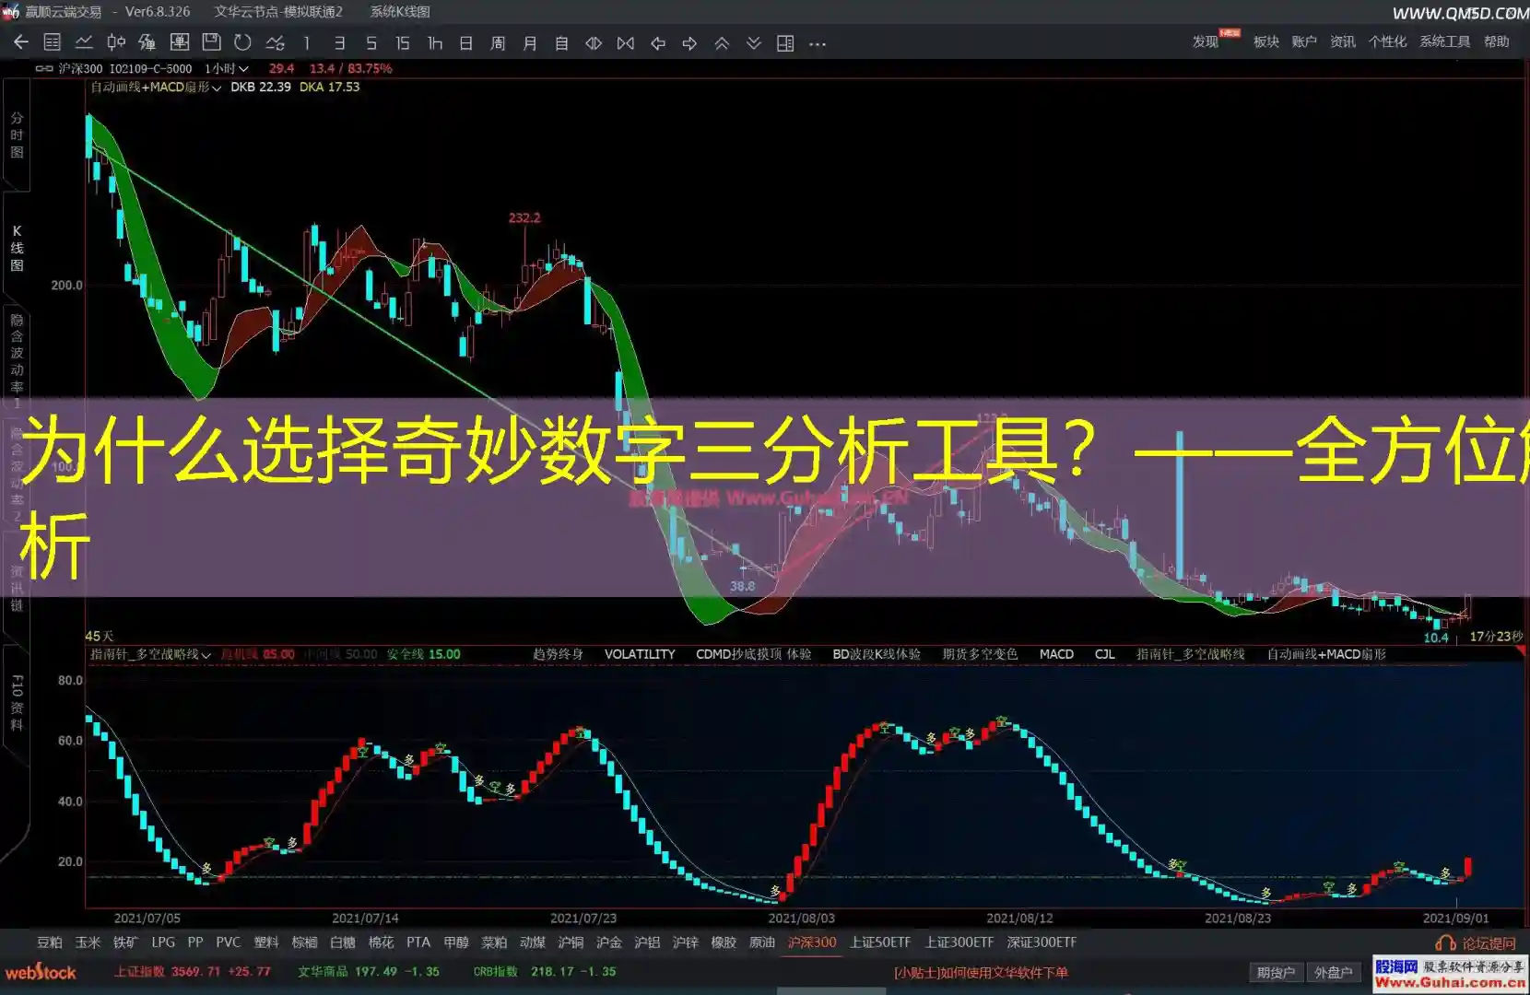This screenshot has height=995, width=1530.
Task: Switch indicator to 期货多空变色
Action: (980, 654)
